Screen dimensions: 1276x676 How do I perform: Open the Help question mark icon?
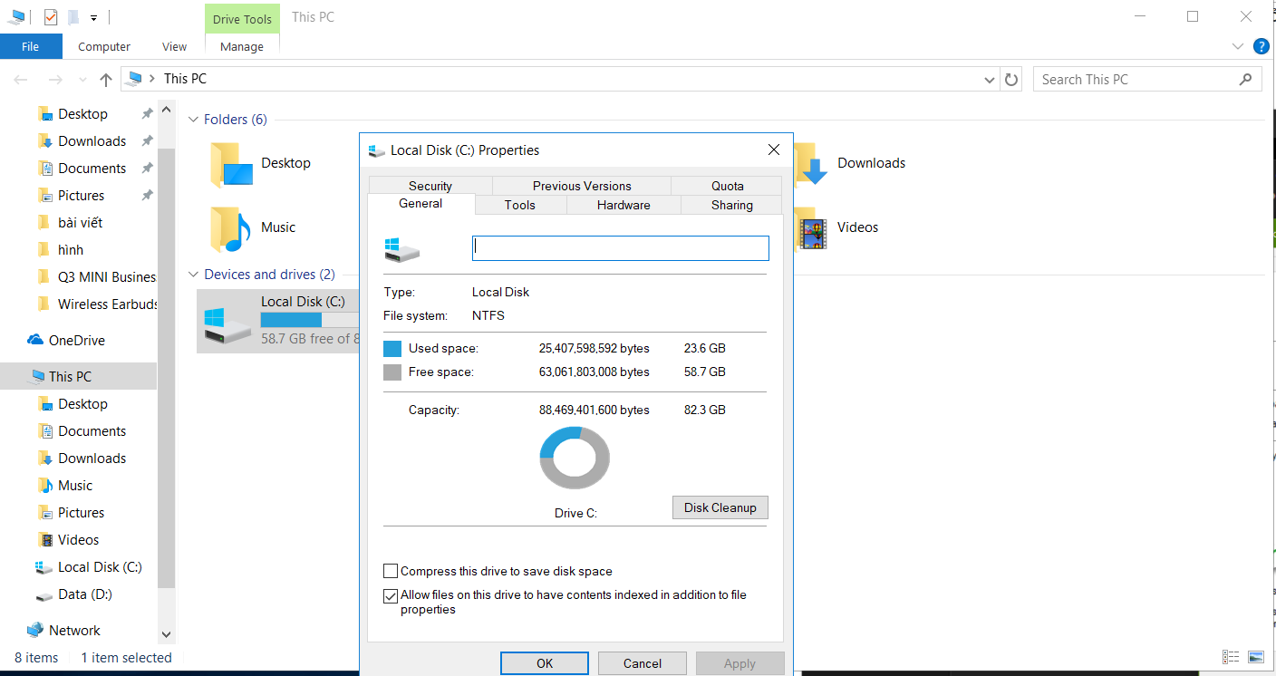pyautogui.click(x=1261, y=46)
